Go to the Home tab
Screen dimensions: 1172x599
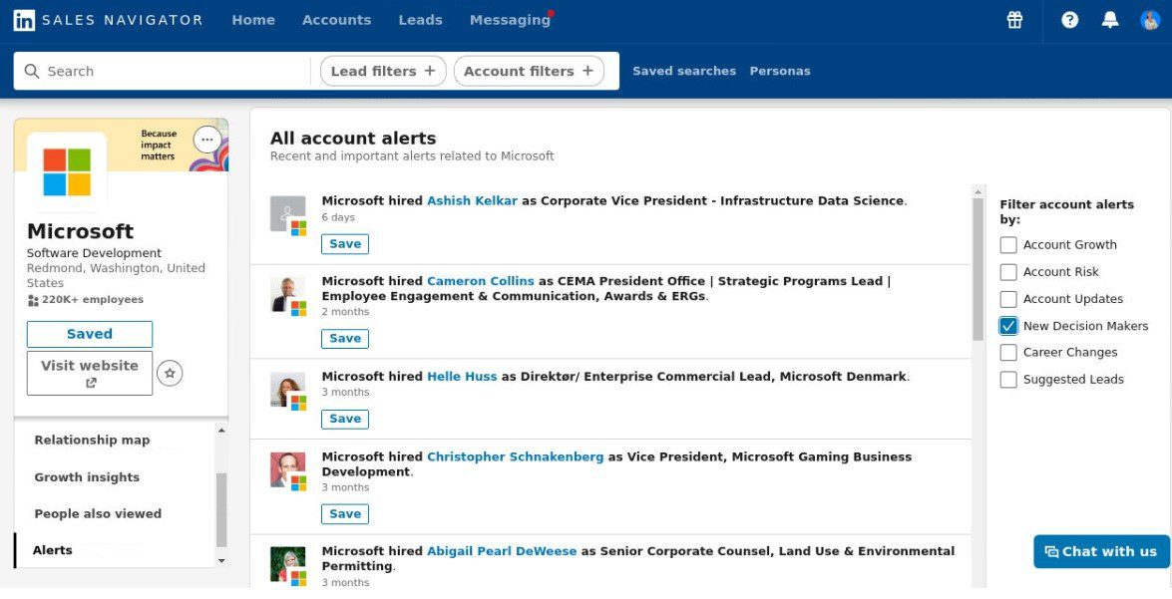[x=253, y=20]
